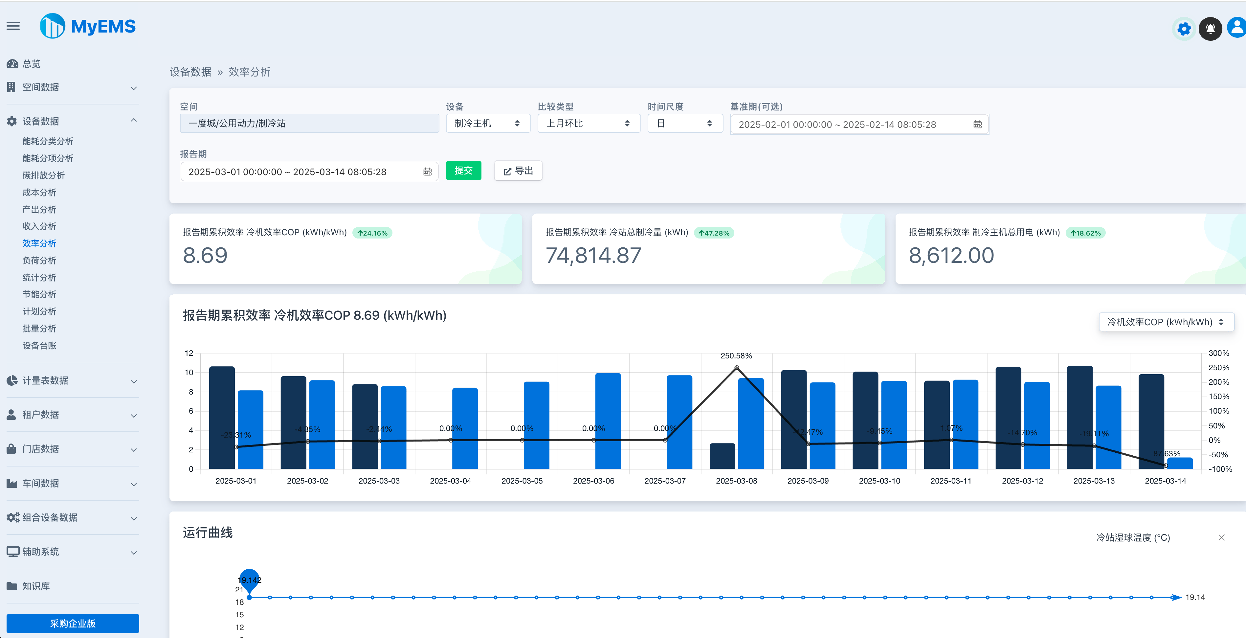Open the user profile icon
This screenshot has height=638, width=1246.
tap(1237, 28)
